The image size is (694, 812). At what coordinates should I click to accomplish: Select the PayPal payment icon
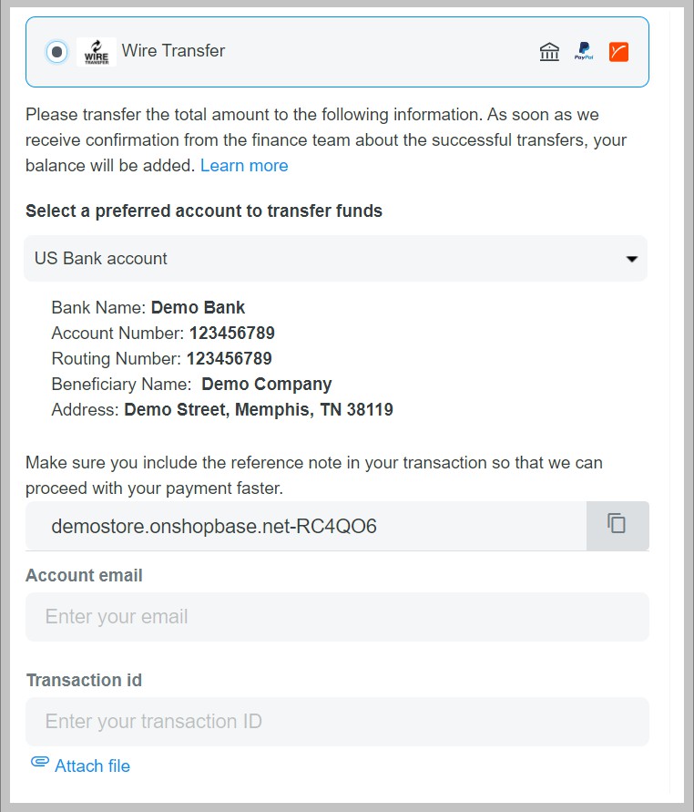(584, 52)
